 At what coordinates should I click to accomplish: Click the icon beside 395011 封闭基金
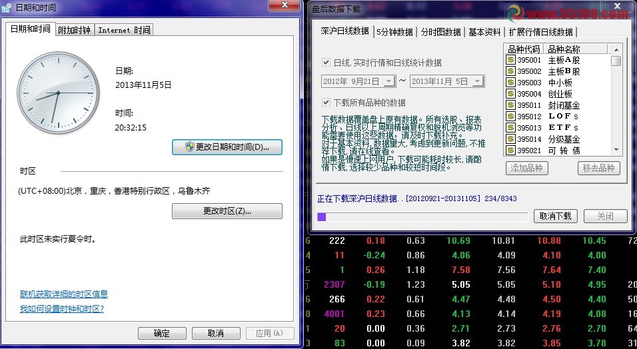pos(510,105)
